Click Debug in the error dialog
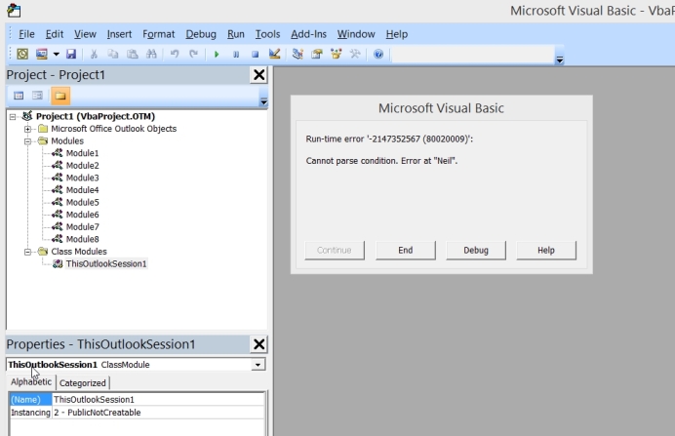675x436 pixels. [x=476, y=251]
